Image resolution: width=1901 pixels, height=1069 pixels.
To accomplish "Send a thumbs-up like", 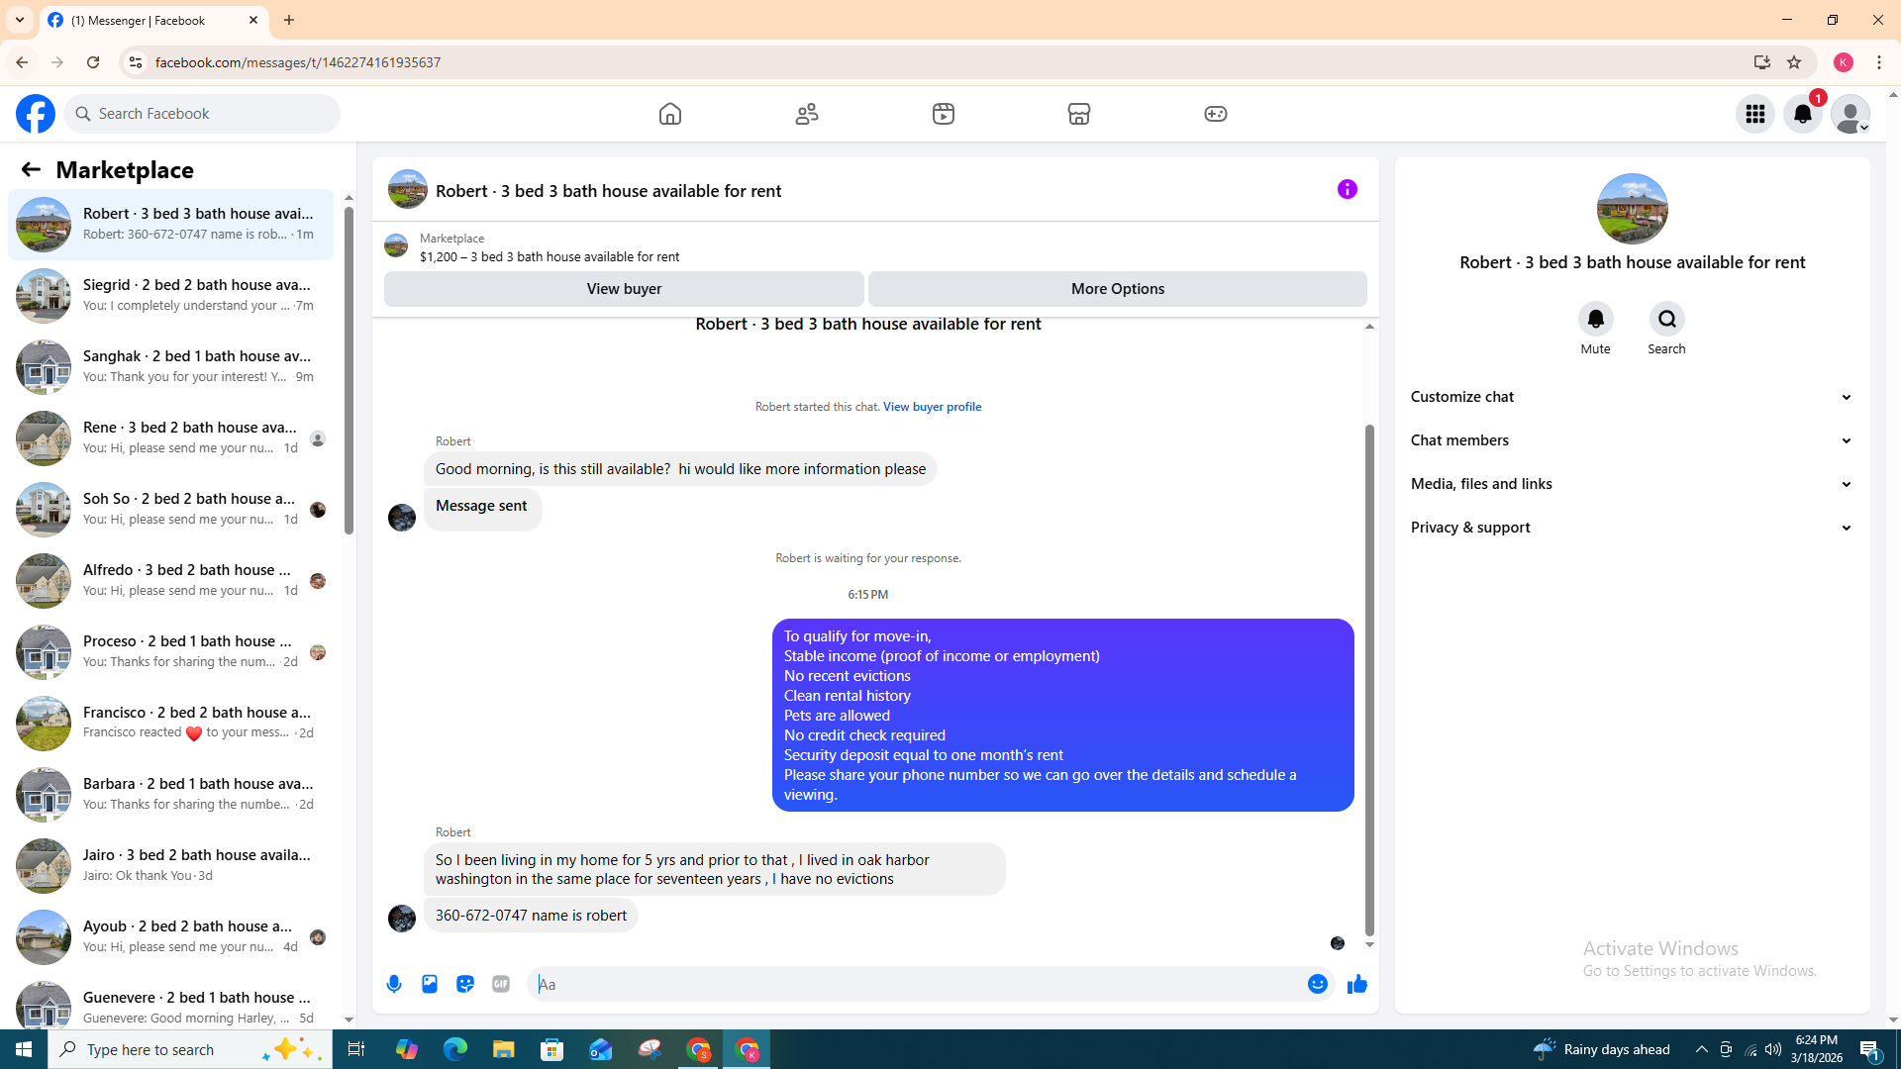I will pos(1356,984).
